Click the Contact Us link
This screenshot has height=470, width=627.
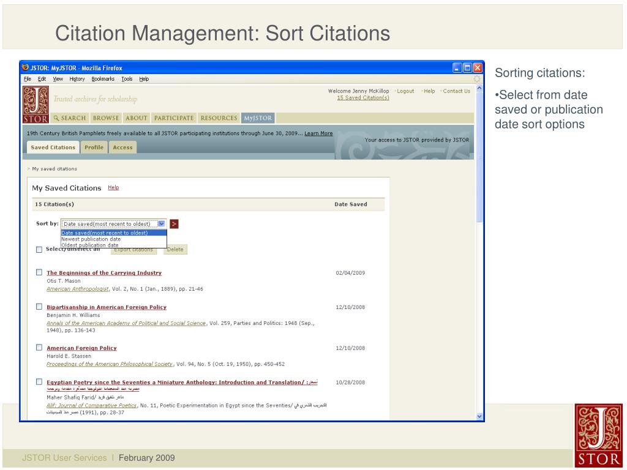click(x=457, y=91)
